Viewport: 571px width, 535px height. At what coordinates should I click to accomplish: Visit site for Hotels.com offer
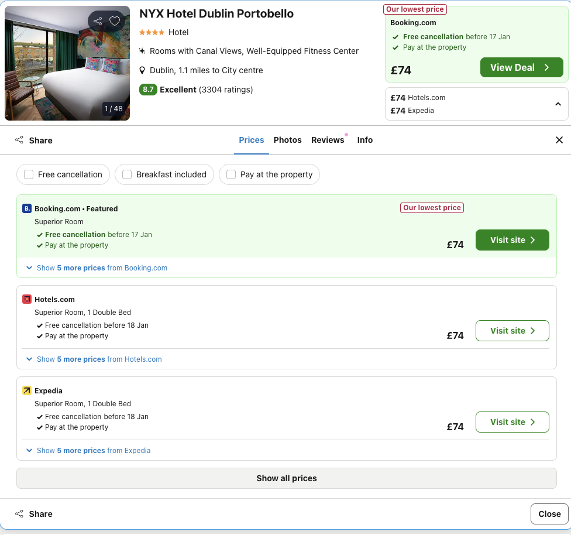click(512, 331)
